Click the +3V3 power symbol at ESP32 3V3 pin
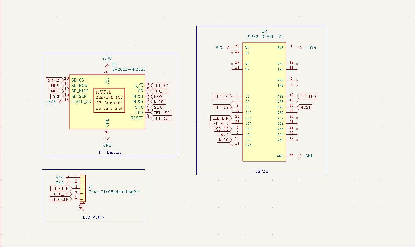The width and height of the screenshot is (415, 247). 300,48
